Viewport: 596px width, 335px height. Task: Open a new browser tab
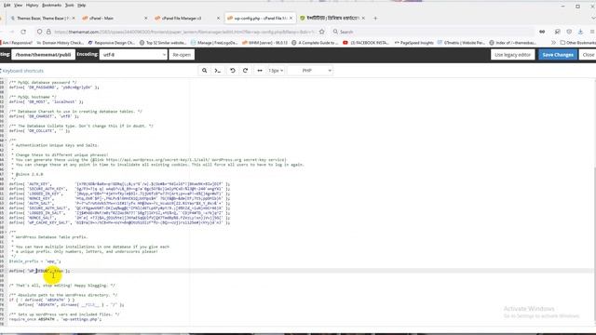(x=375, y=19)
